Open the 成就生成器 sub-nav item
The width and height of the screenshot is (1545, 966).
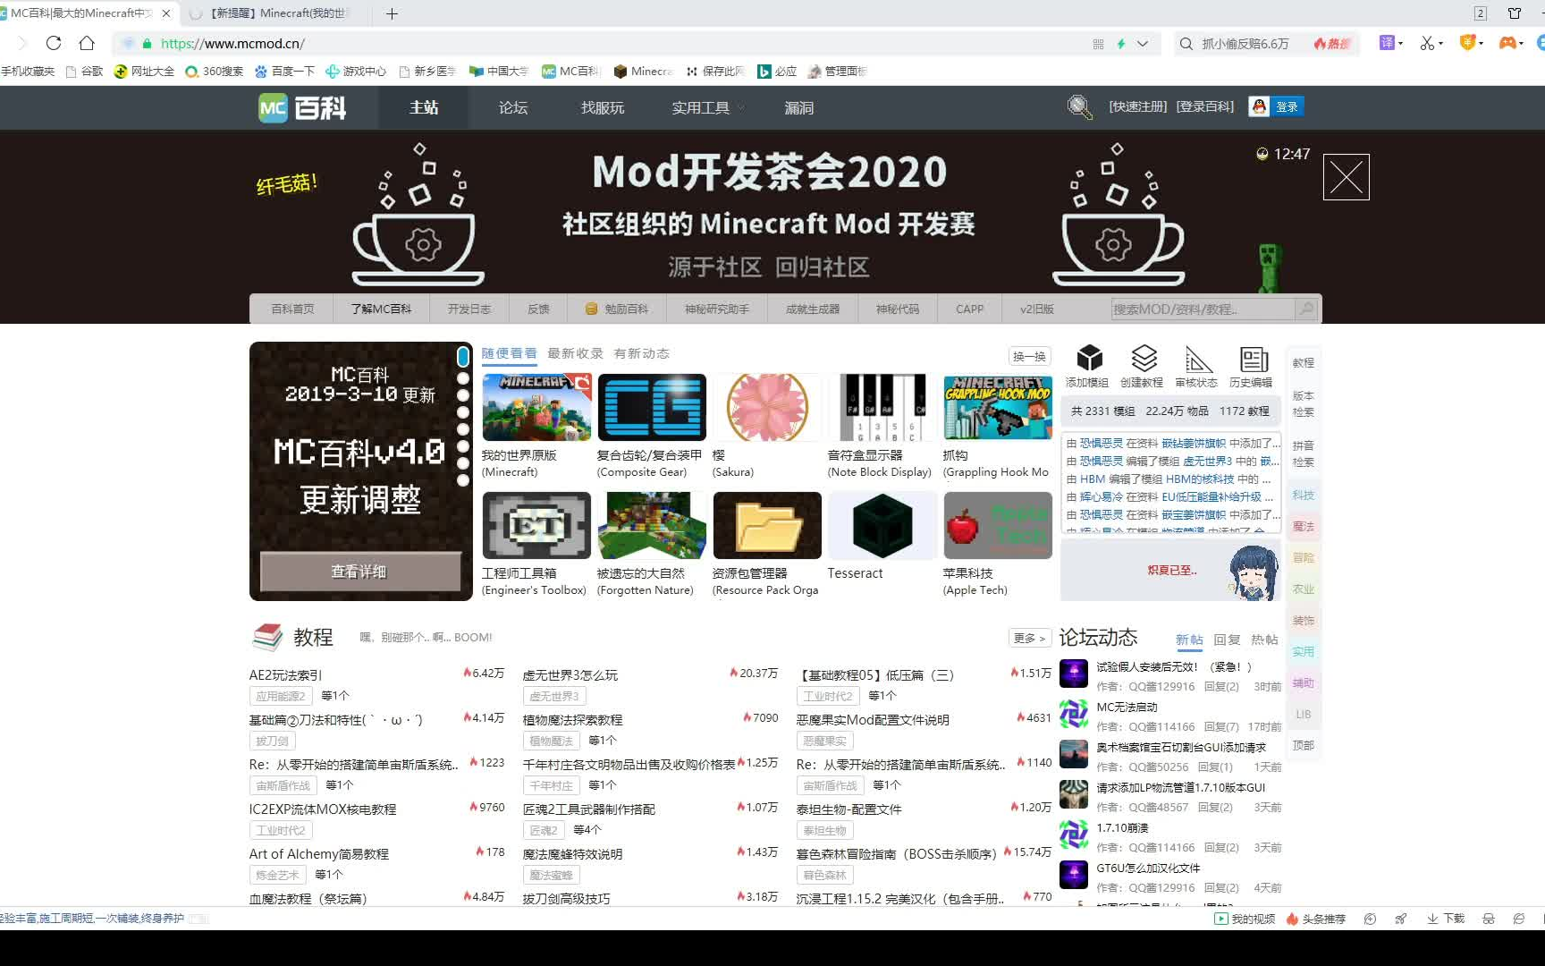click(x=813, y=309)
